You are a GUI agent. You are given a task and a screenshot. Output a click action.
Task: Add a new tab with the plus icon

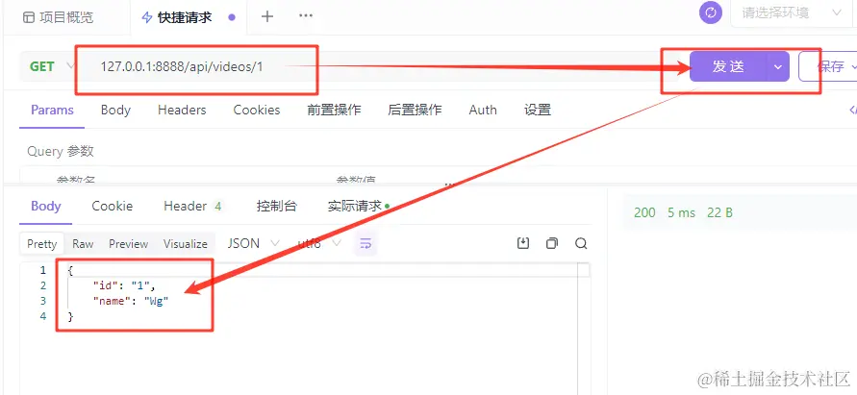click(266, 16)
